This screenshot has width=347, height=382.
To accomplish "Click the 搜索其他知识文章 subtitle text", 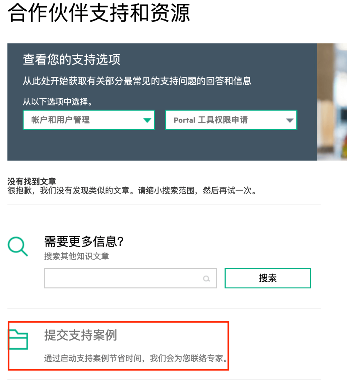I will pos(76,256).
